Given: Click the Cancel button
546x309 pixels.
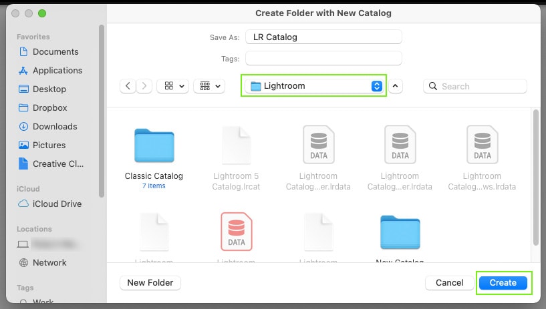Looking at the screenshot, I should pyautogui.click(x=449, y=283).
